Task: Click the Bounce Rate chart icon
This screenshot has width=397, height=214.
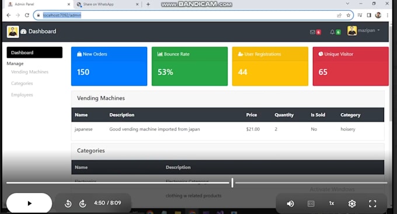Action: pyautogui.click(x=160, y=54)
